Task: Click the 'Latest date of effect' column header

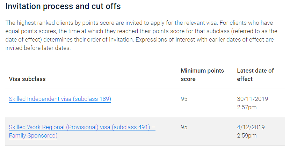Action: [255, 75]
